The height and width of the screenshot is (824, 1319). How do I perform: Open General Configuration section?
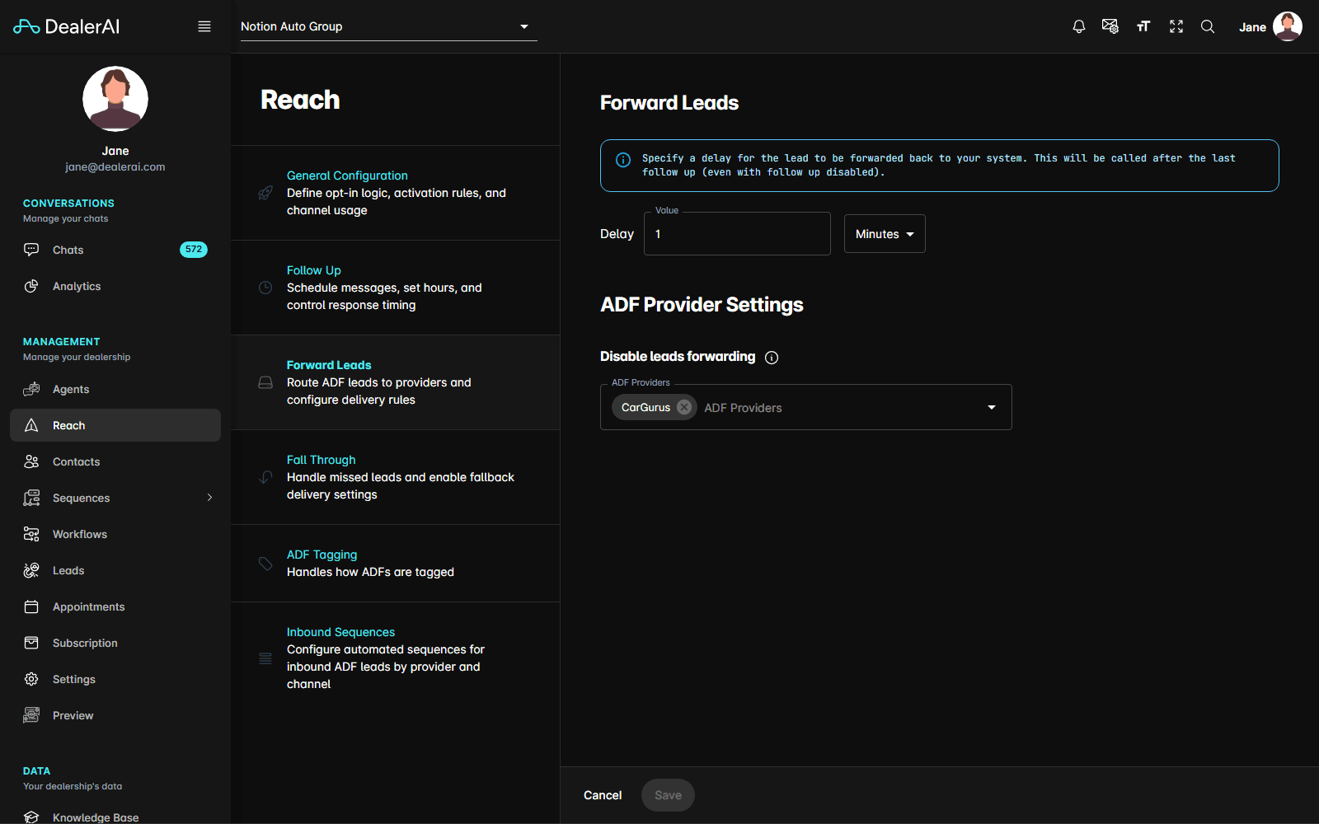(x=396, y=193)
